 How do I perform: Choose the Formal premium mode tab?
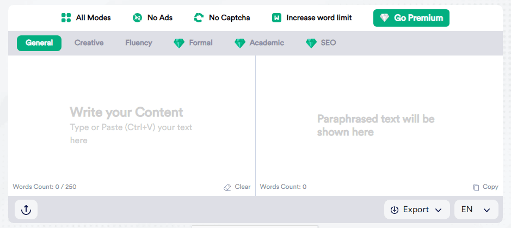coord(200,43)
